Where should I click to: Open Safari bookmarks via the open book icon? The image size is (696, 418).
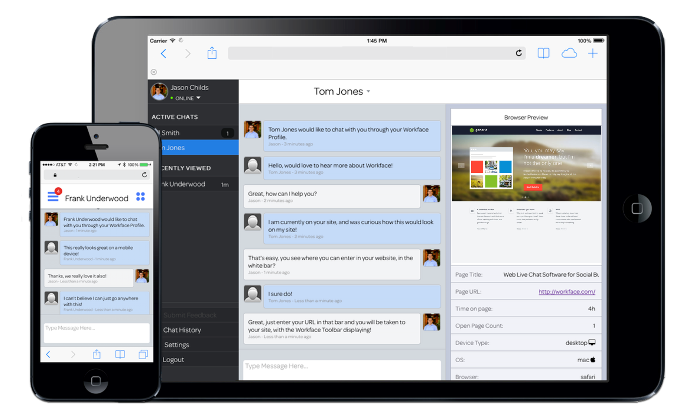coord(543,53)
